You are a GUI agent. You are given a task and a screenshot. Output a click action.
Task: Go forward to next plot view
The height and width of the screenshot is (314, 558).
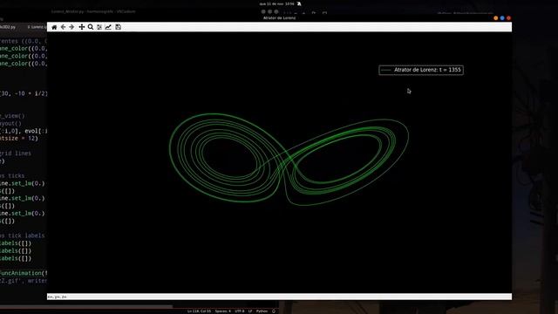pyautogui.click(x=71, y=27)
